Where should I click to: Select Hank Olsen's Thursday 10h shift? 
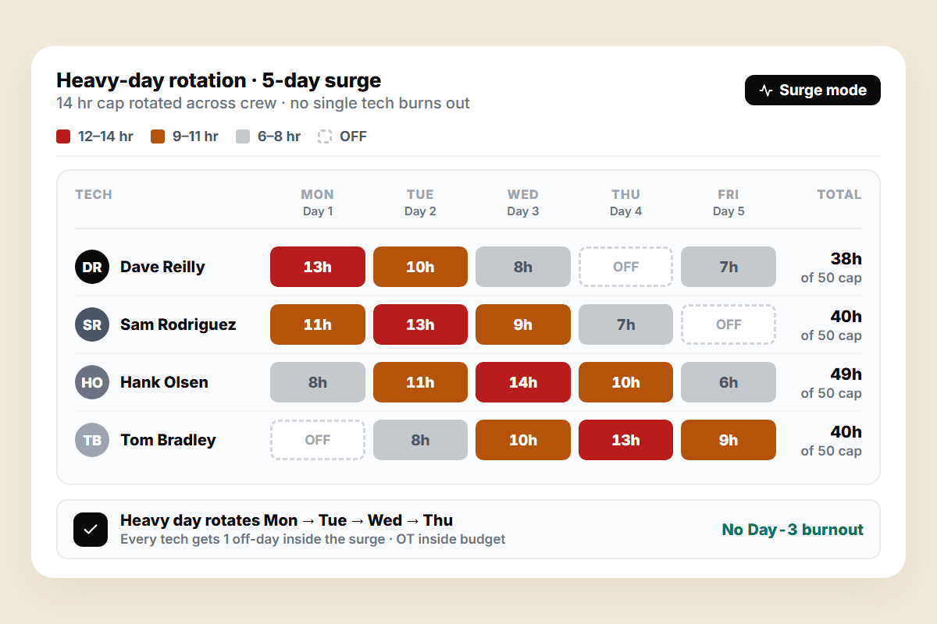625,382
